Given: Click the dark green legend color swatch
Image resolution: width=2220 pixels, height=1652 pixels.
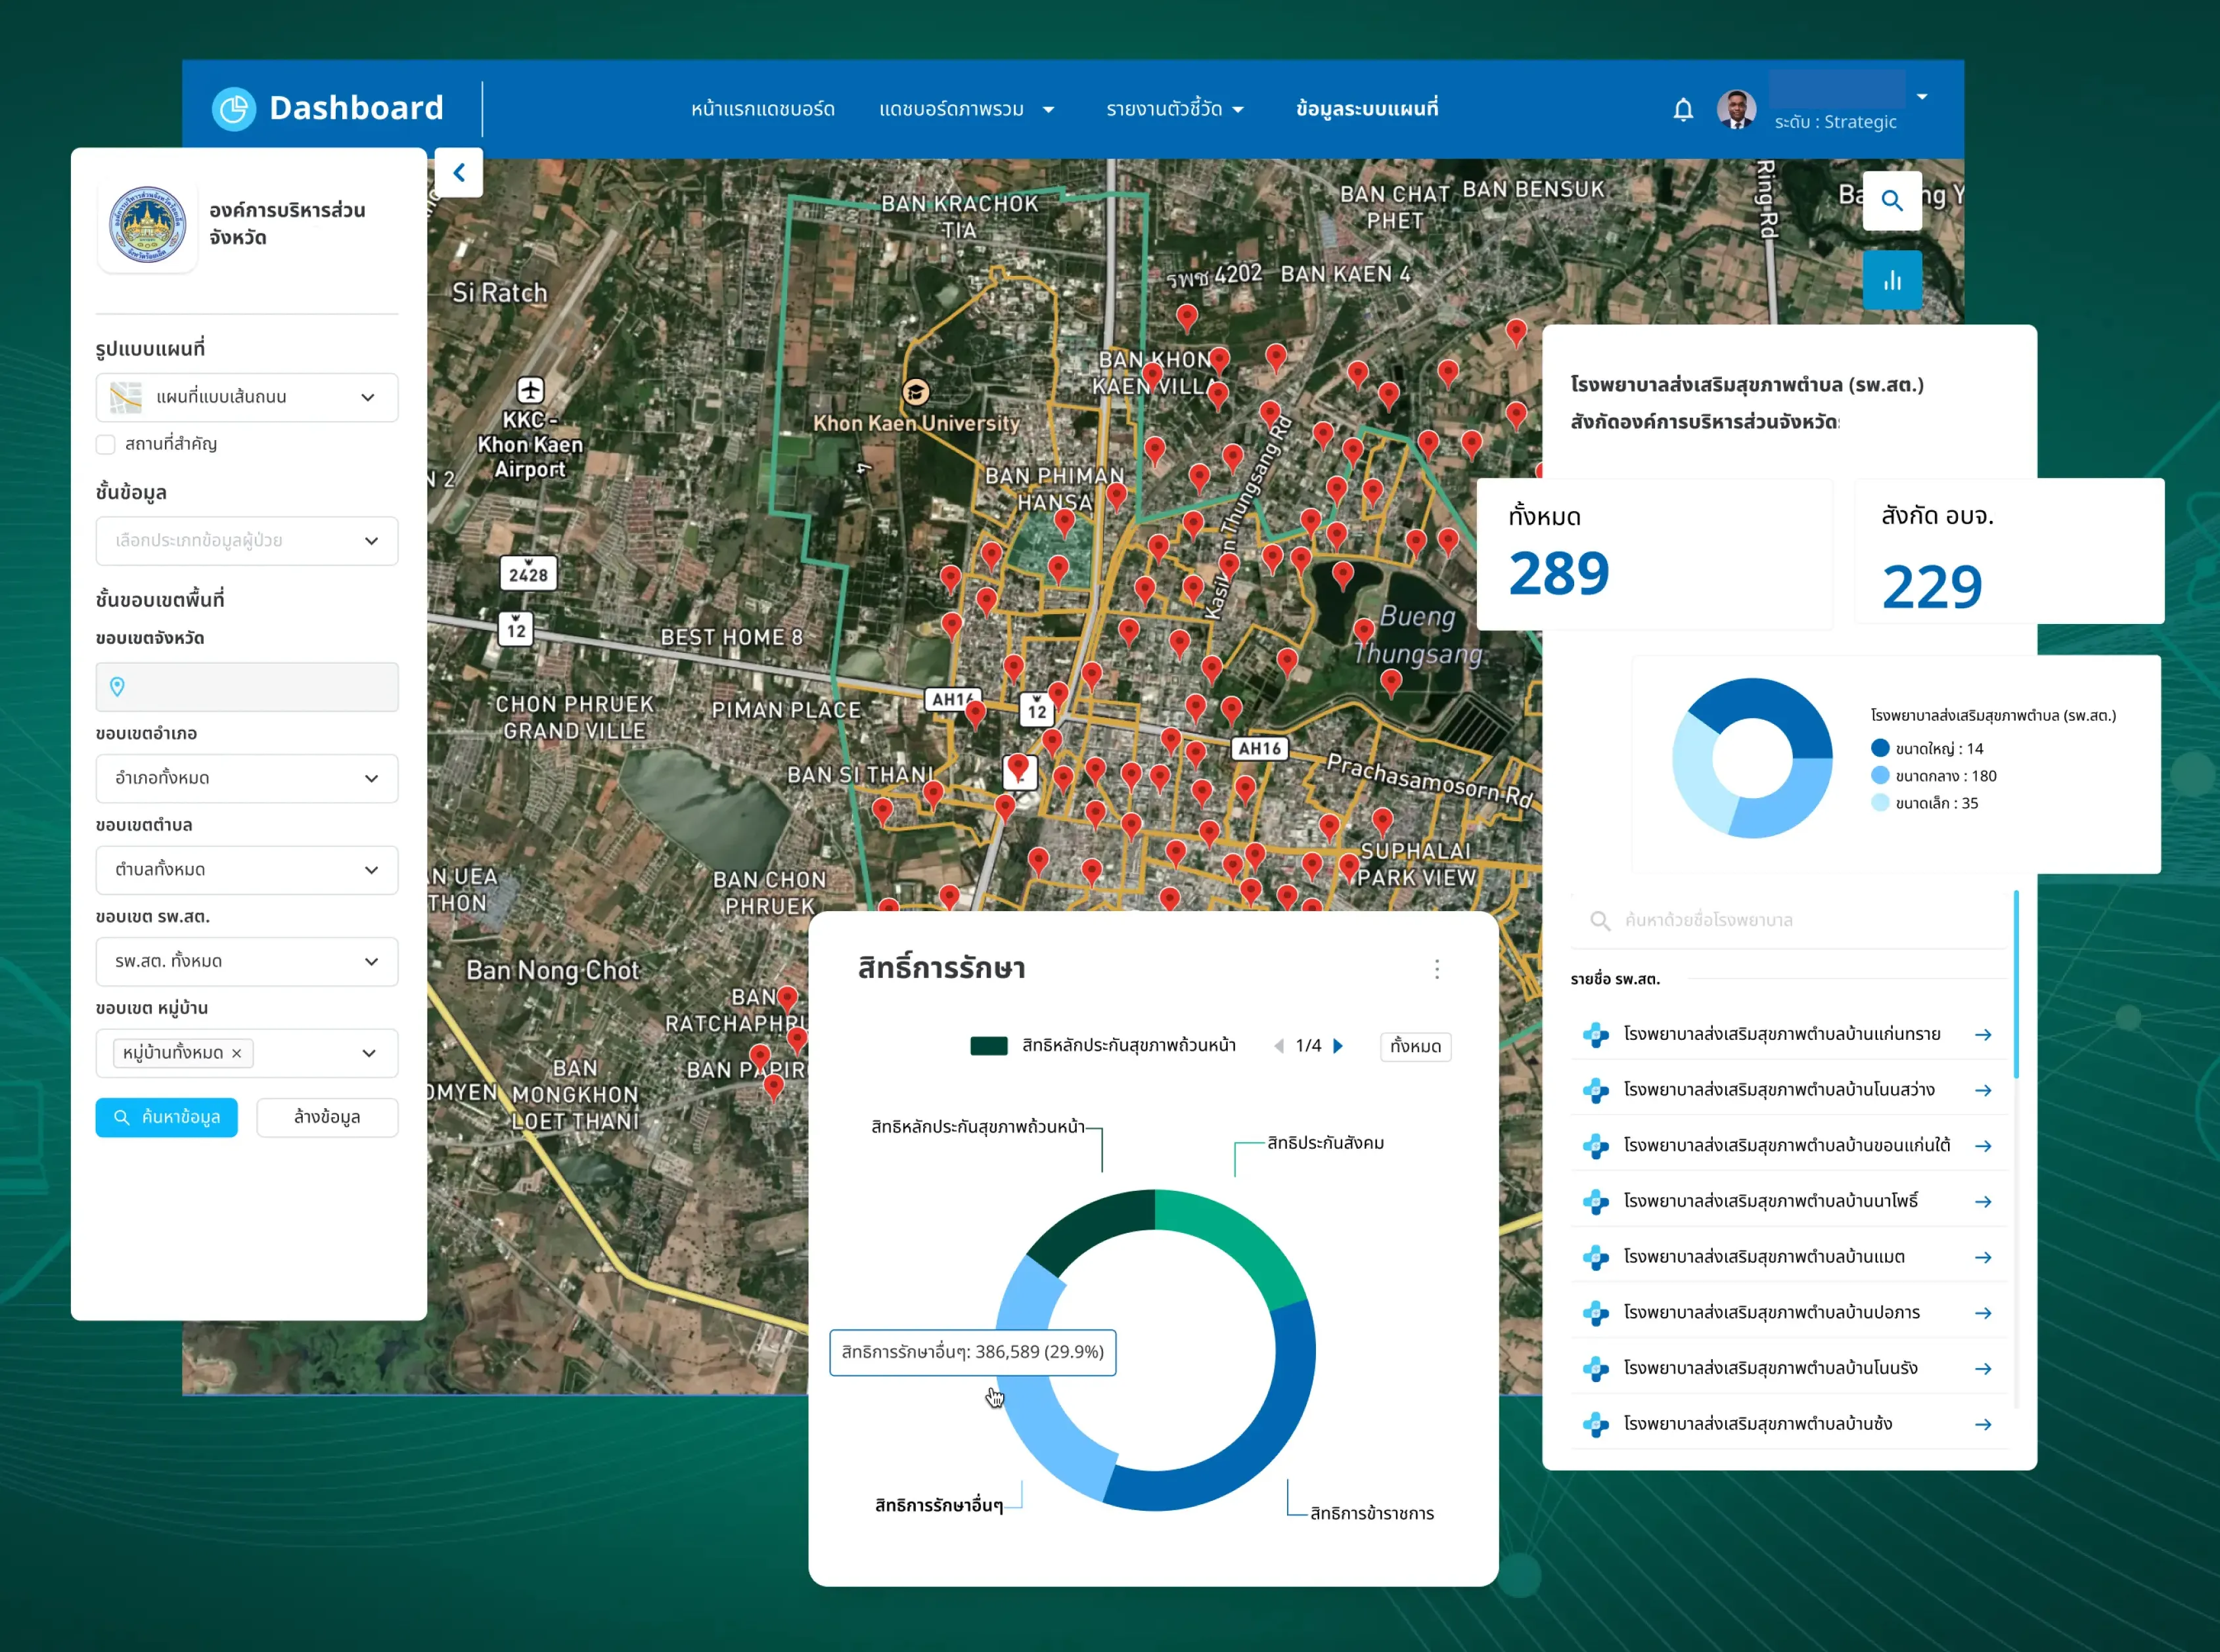Looking at the screenshot, I should click(988, 1046).
